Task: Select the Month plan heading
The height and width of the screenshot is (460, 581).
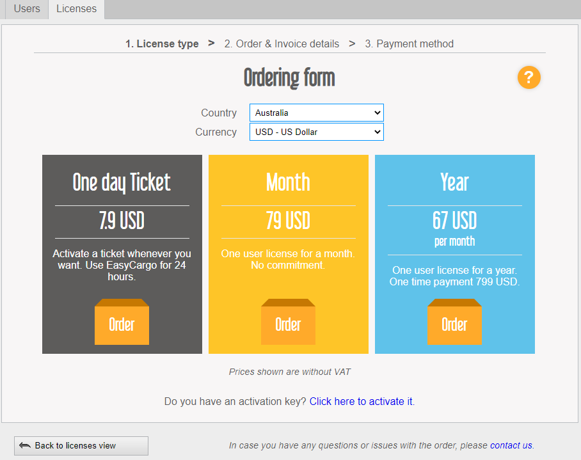Action: click(x=288, y=182)
